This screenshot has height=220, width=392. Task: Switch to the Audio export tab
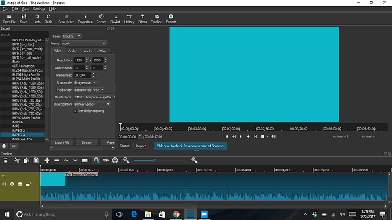(87, 51)
